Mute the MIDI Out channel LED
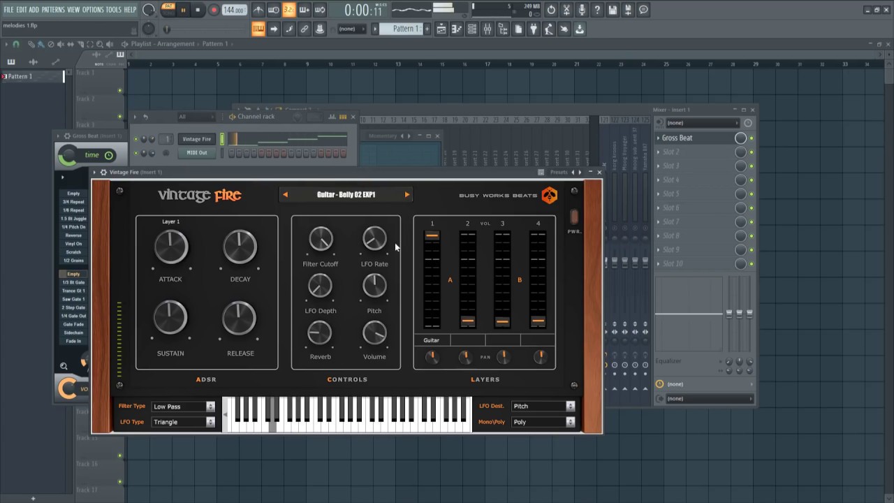The image size is (894, 503). [135, 152]
